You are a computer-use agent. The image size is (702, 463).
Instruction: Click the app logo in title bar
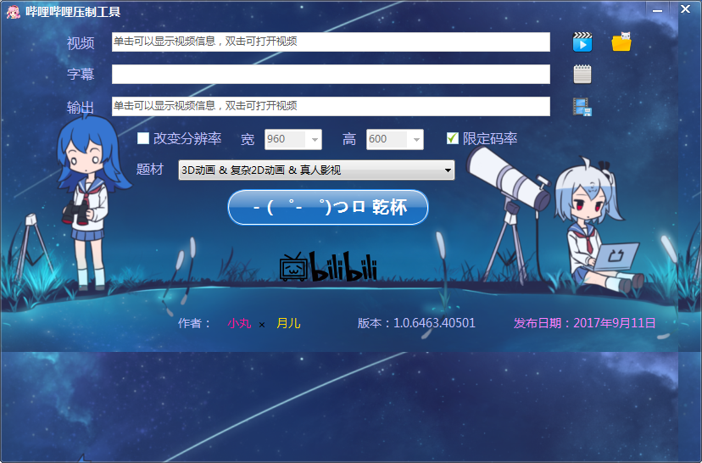click(13, 12)
